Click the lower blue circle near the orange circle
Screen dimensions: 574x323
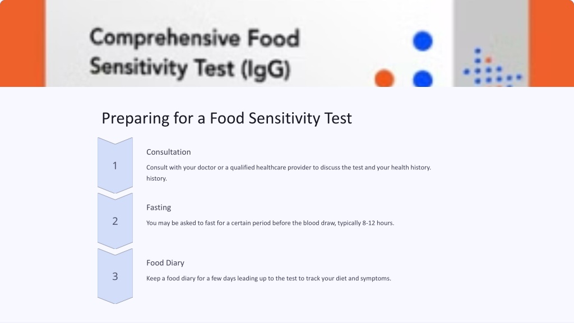423,79
